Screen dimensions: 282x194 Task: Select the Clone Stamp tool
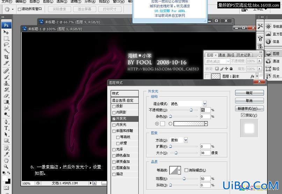6,83
